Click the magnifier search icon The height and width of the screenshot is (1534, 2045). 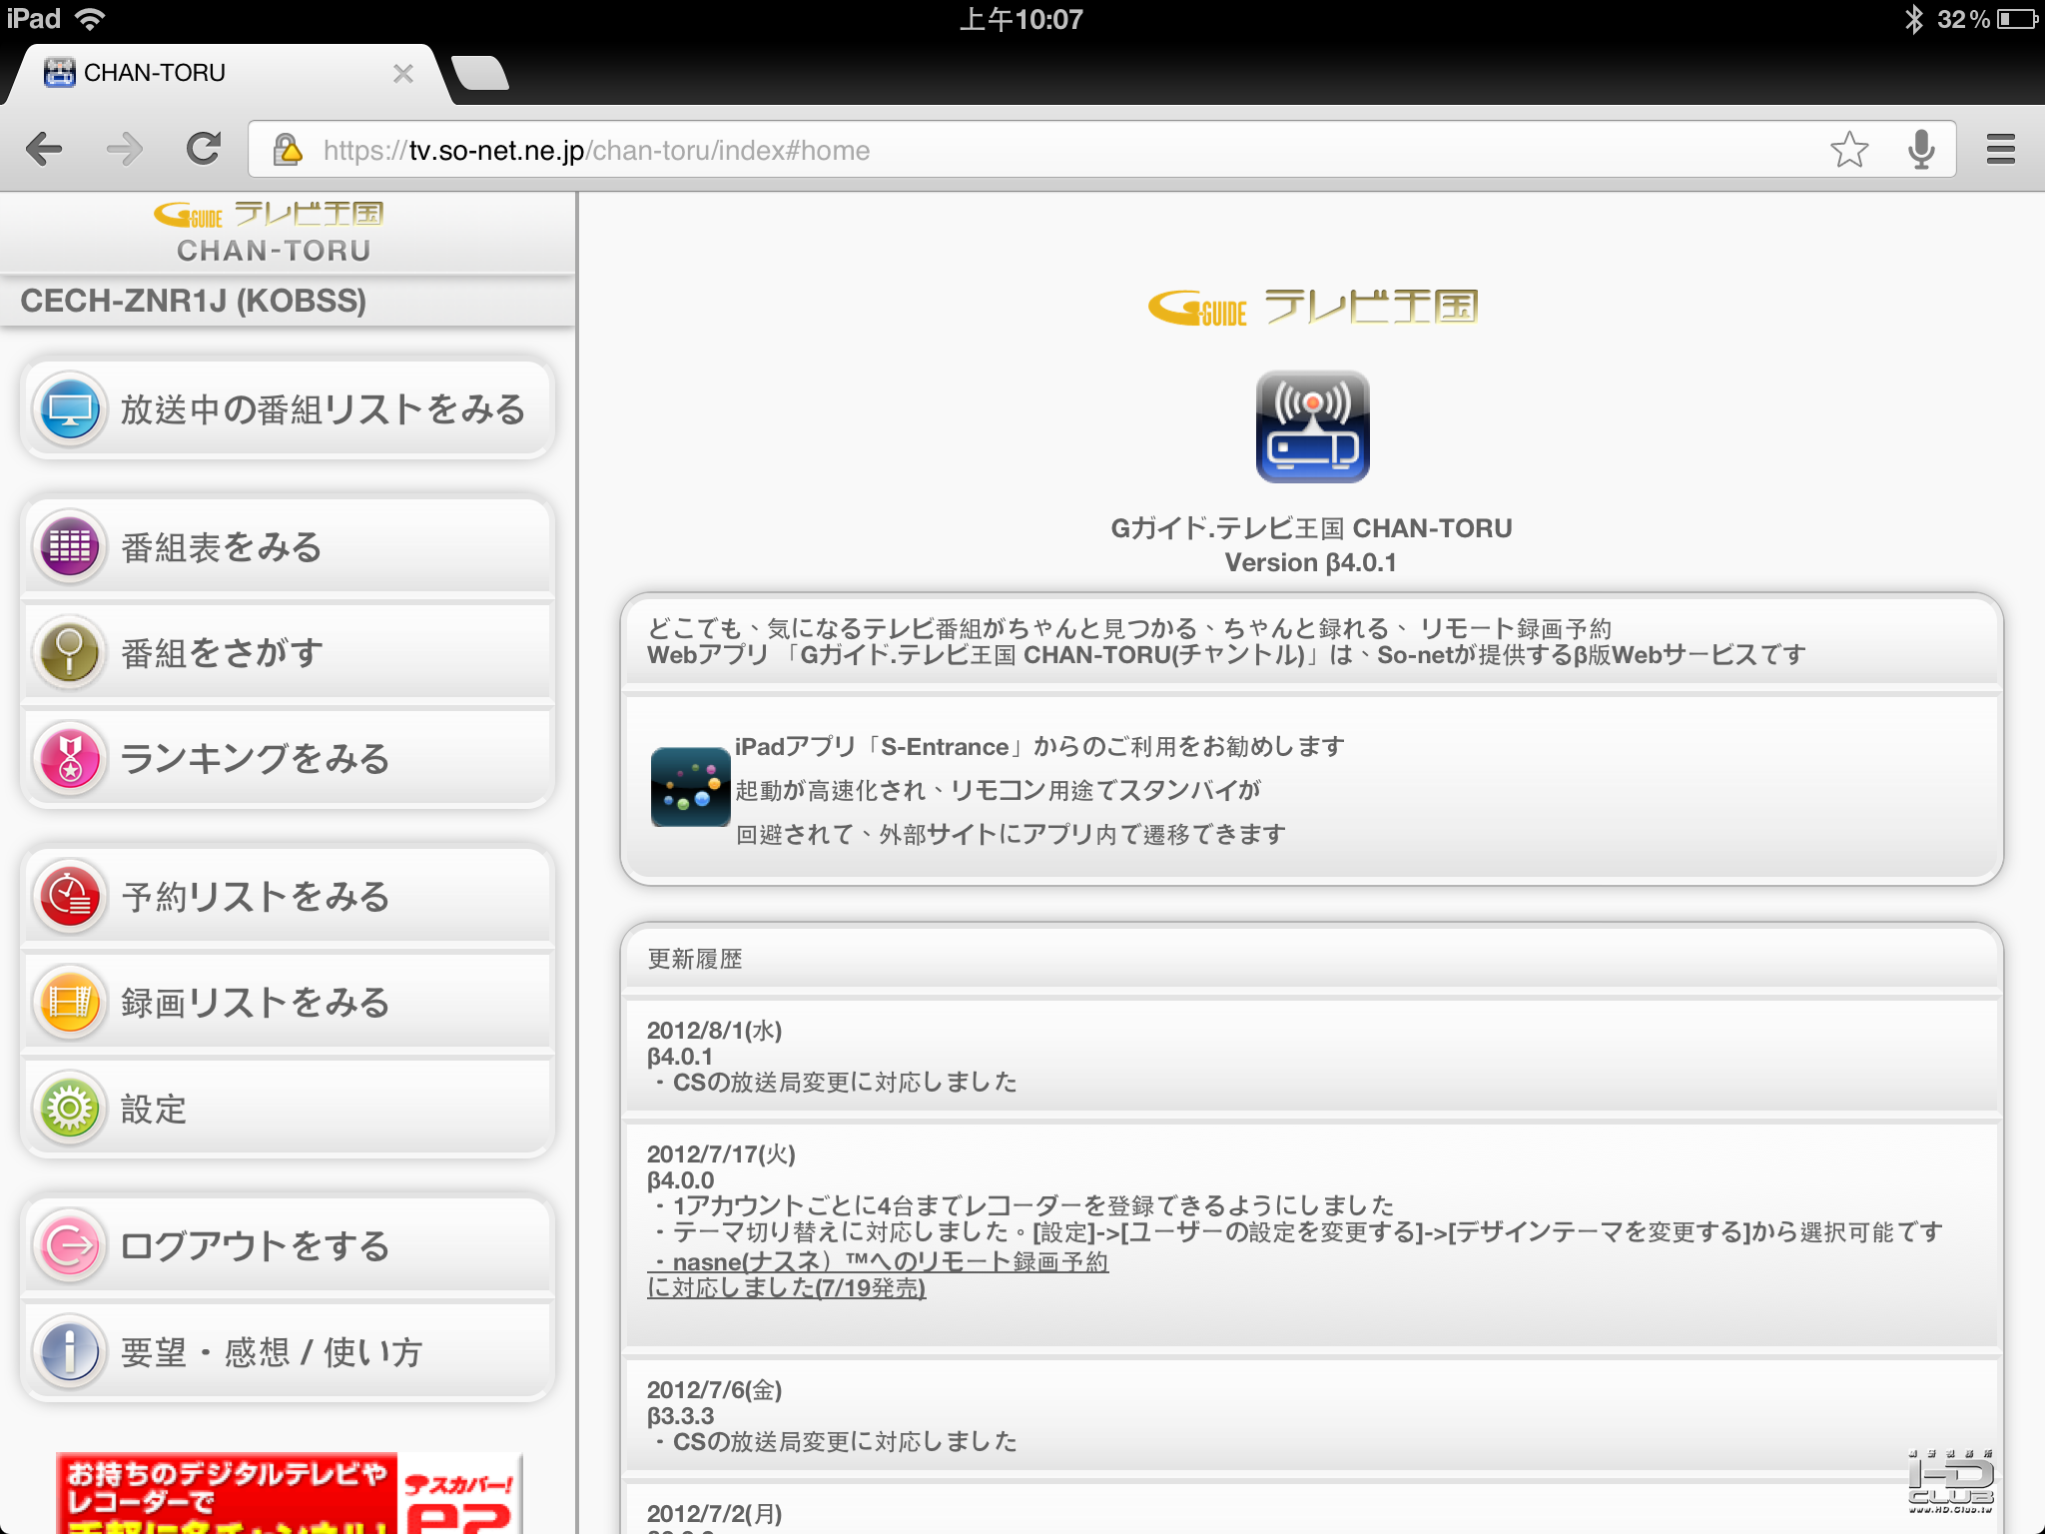coord(70,653)
